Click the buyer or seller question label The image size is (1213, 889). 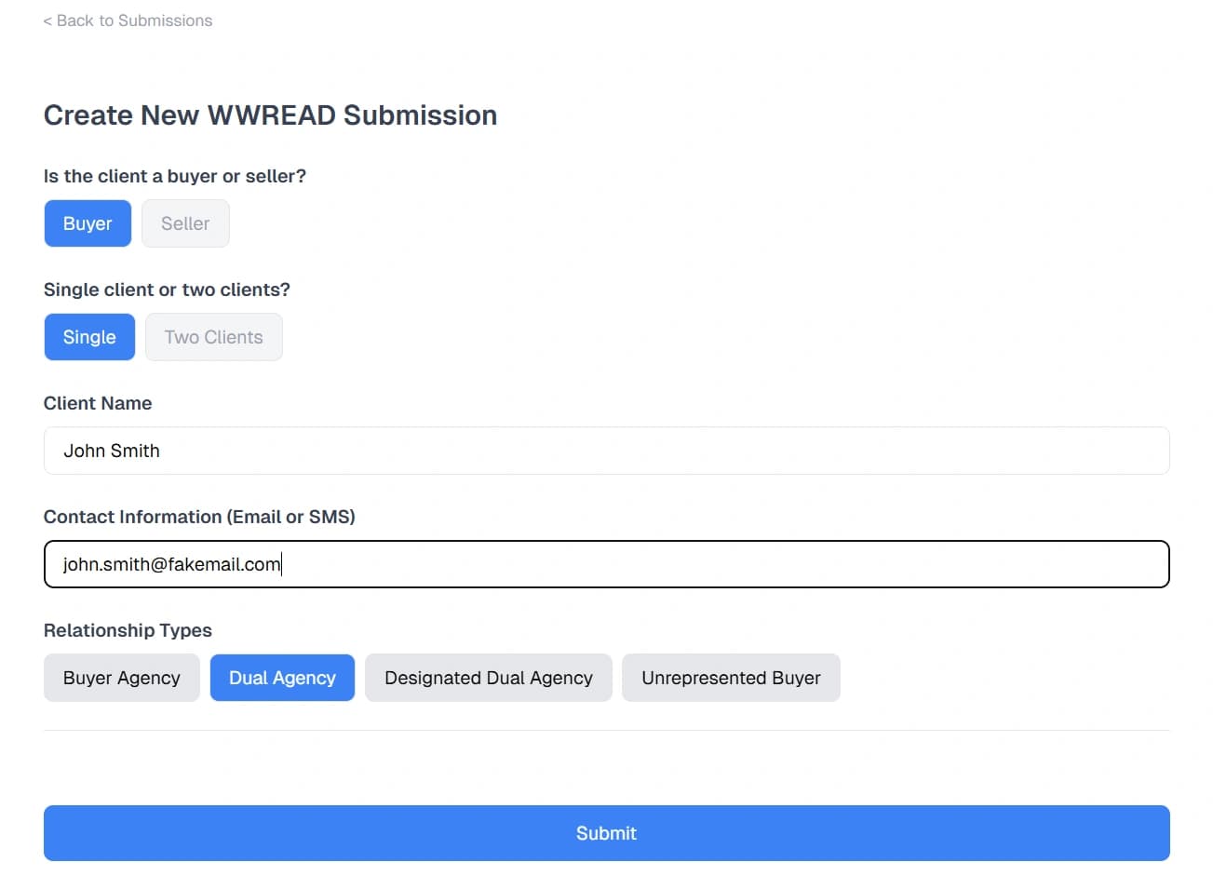click(175, 176)
